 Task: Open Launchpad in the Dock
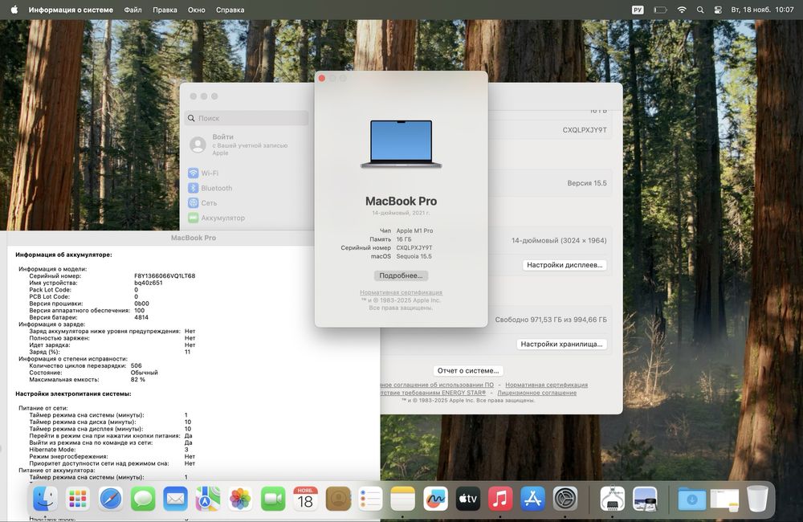[x=78, y=499]
